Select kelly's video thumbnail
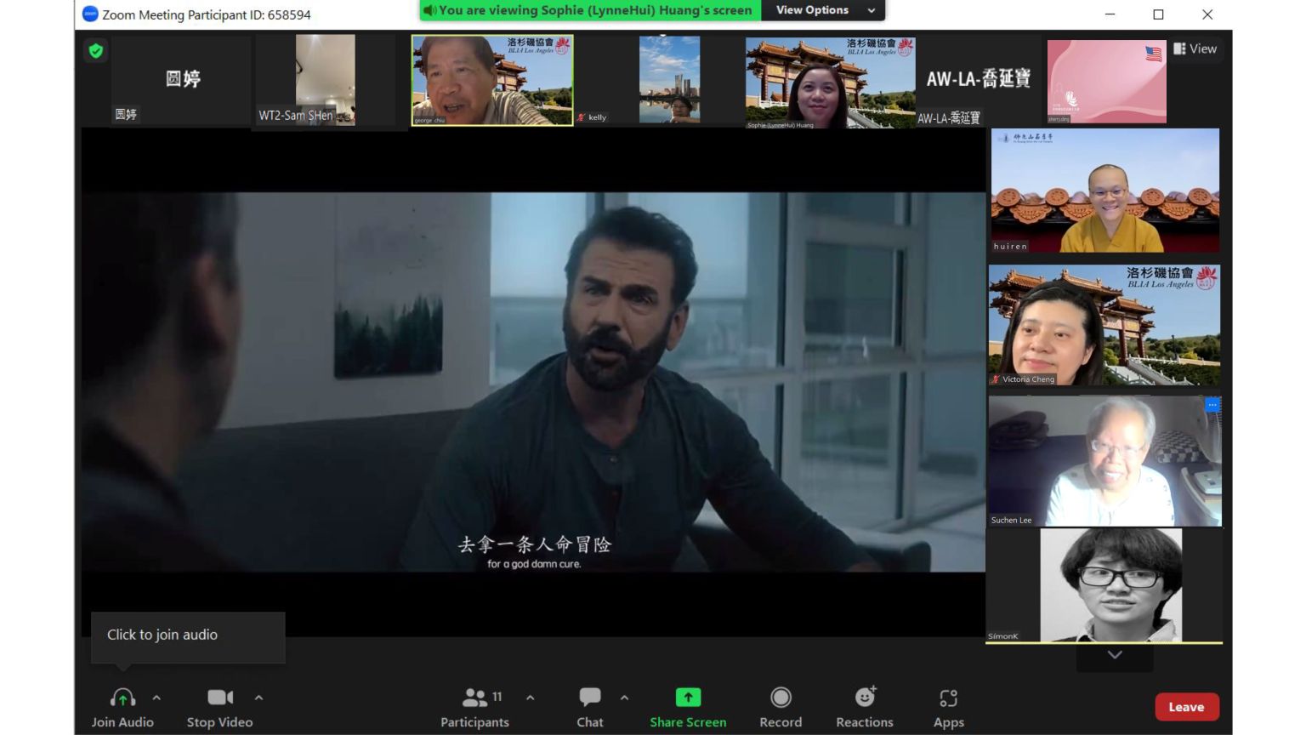1306x735 pixels. pos(670,80)
